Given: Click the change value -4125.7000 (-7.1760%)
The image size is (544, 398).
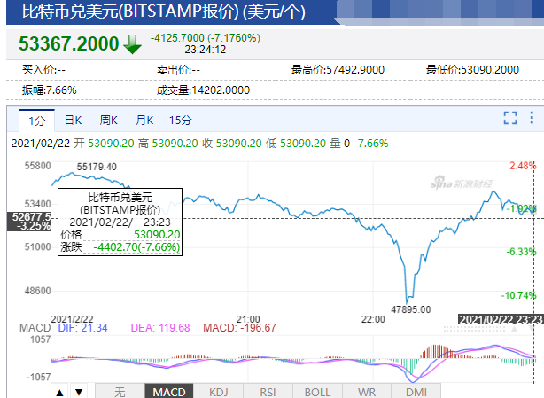Looking at the screenshot, I should pyautogui.click(x=205, y=38).
